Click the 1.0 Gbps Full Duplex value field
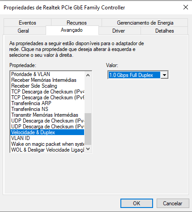The width and height of the screenshot is (192, 212). pyautogui.click(x=134, y=75)
